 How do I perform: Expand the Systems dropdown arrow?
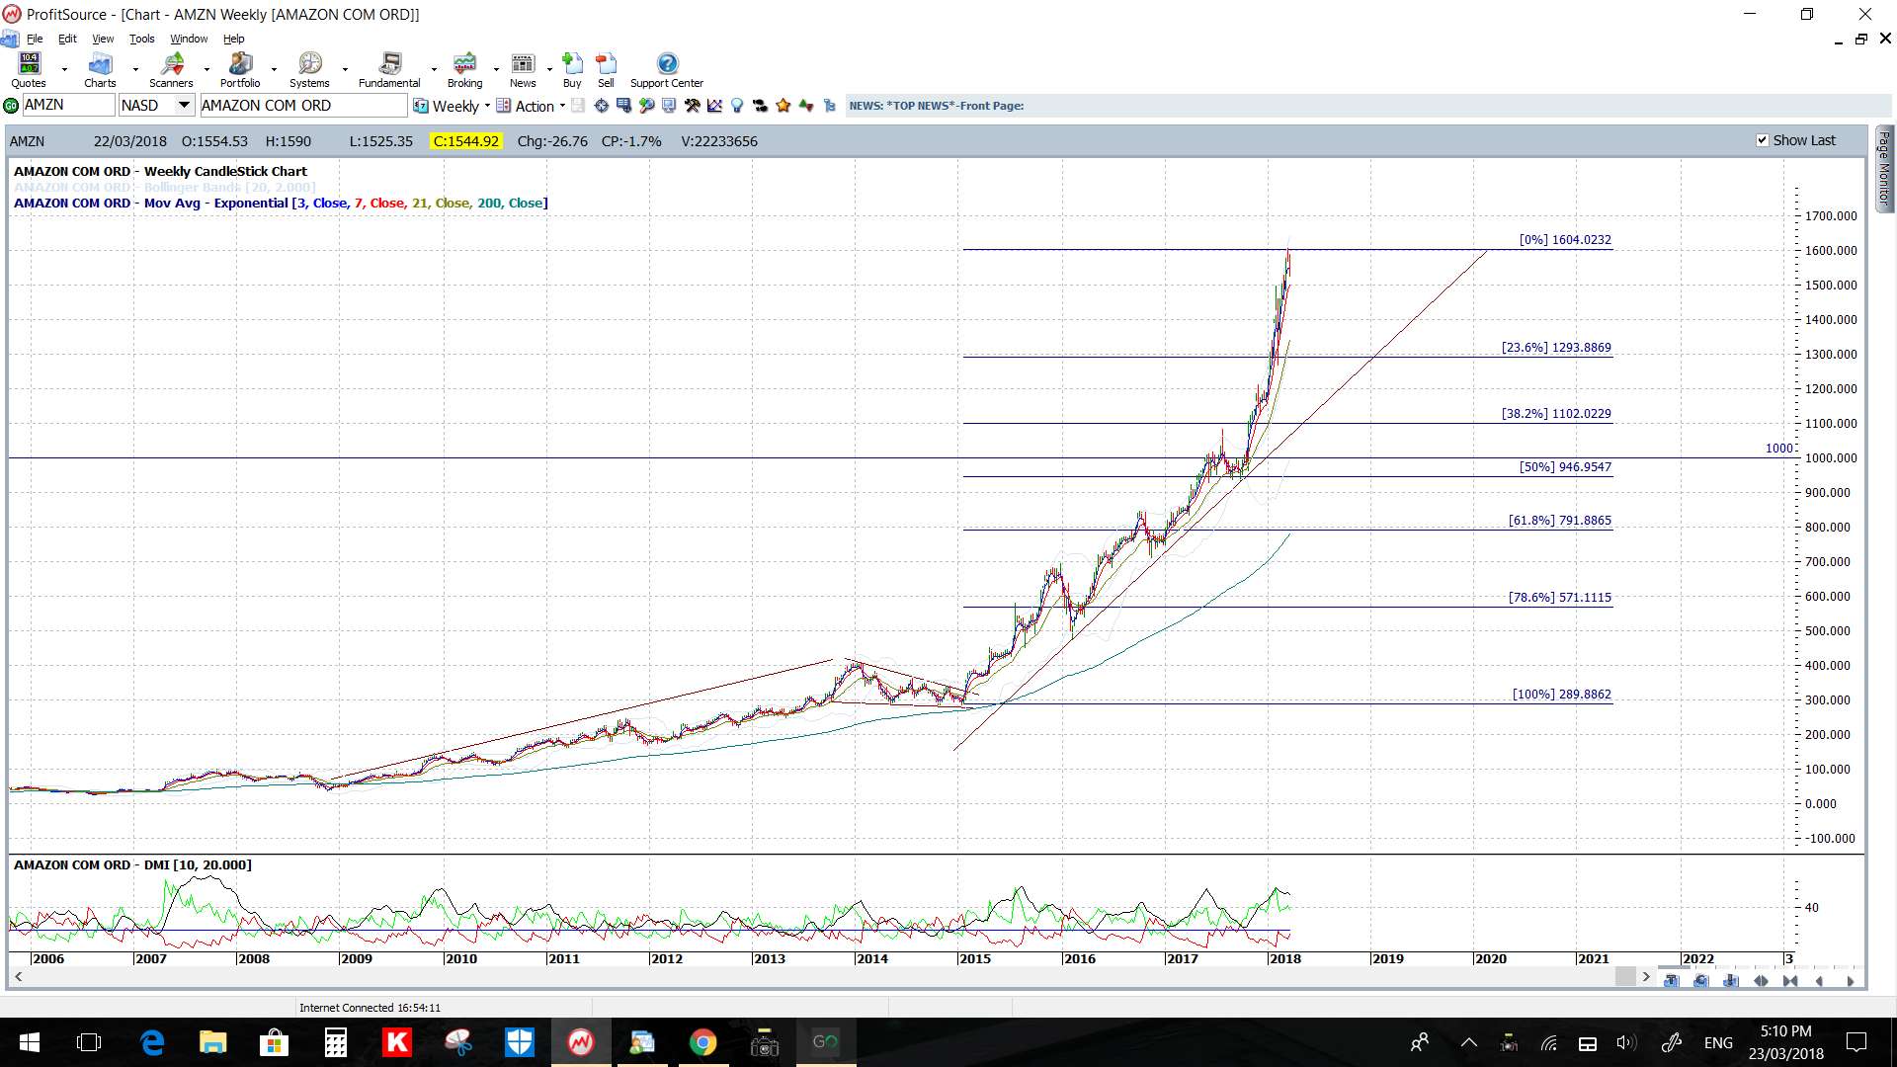(345, 70)
